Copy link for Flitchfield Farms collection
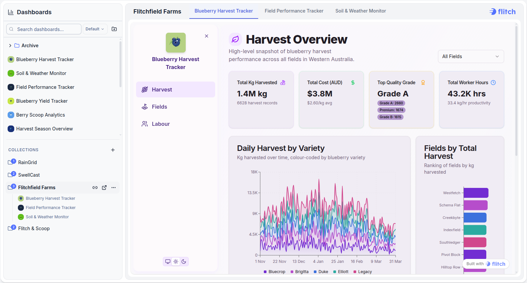Image resolution: width=527 pixels, height=283 pixels. click(95, 188)
